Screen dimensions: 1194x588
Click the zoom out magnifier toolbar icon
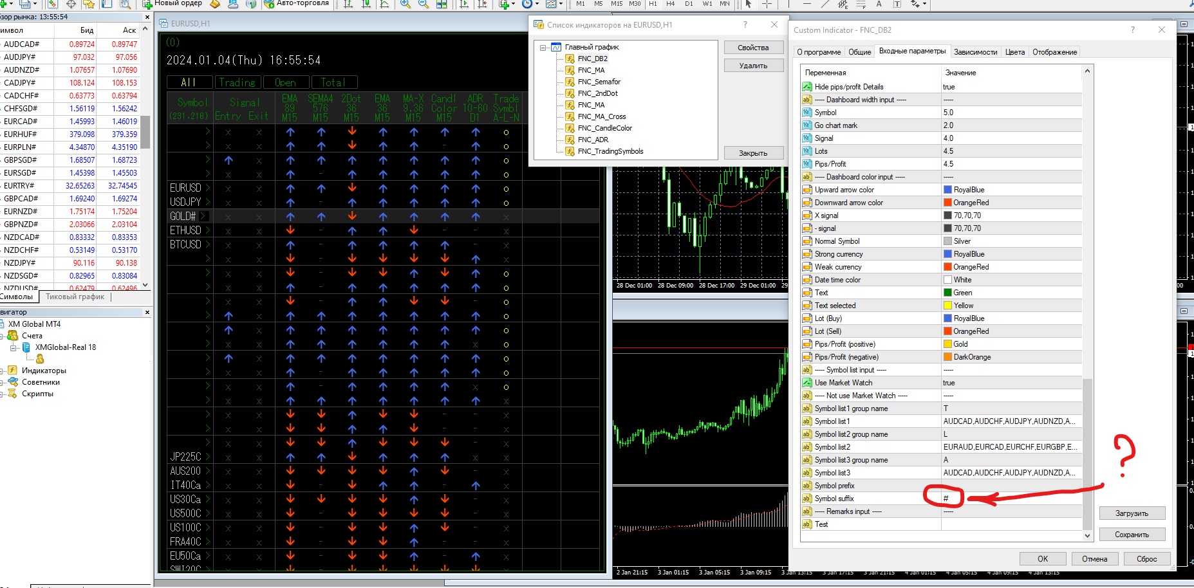[x=424, y=4]
